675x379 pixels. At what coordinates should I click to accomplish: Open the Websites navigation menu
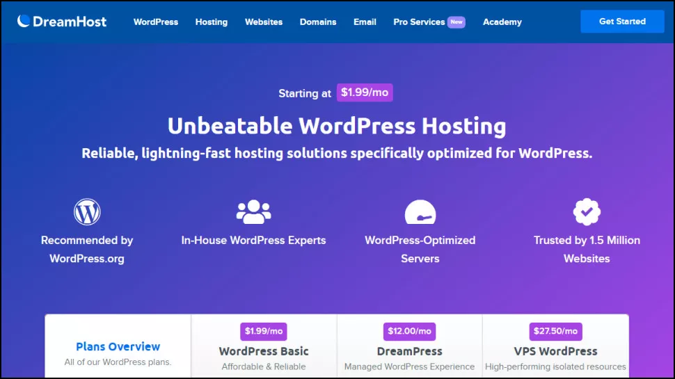click(x=264, y=22)
